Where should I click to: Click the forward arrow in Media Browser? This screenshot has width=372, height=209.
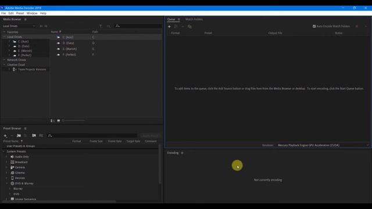pyautogui.click(x=46, y=26)
